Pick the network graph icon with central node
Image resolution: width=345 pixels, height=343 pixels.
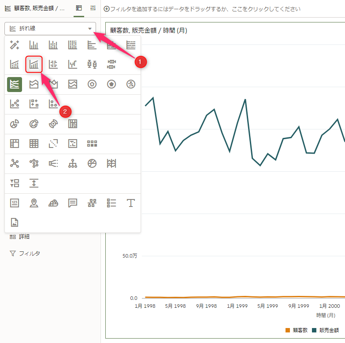[x=15, y=163]
